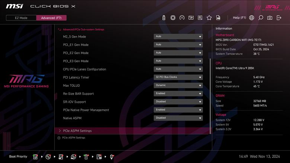Viewport: 290px width, 163px height.
Task: Click the Boot Priority label
Action: tap(18, 157)
